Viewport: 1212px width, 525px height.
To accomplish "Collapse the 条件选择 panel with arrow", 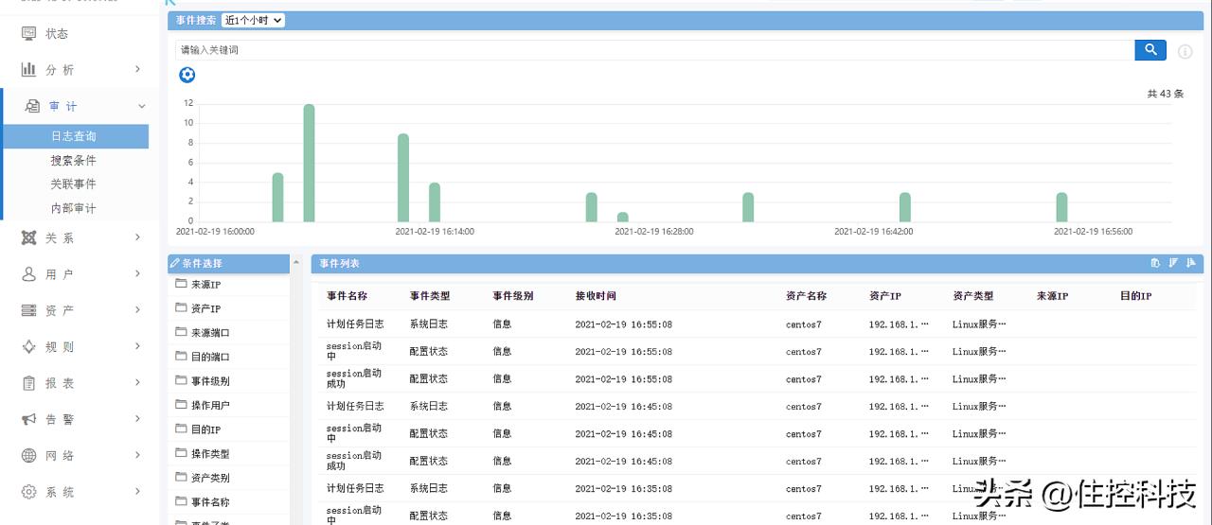I will point(297,263).
